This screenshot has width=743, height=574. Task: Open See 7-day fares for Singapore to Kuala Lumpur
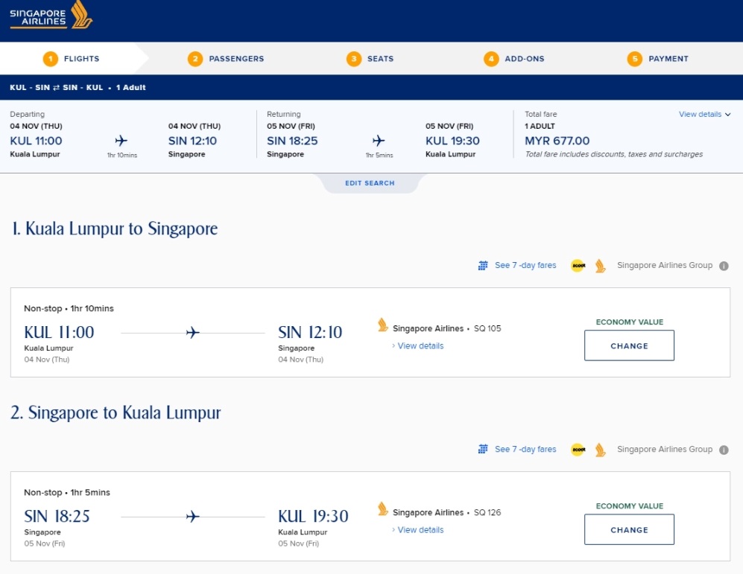point(525,449)
